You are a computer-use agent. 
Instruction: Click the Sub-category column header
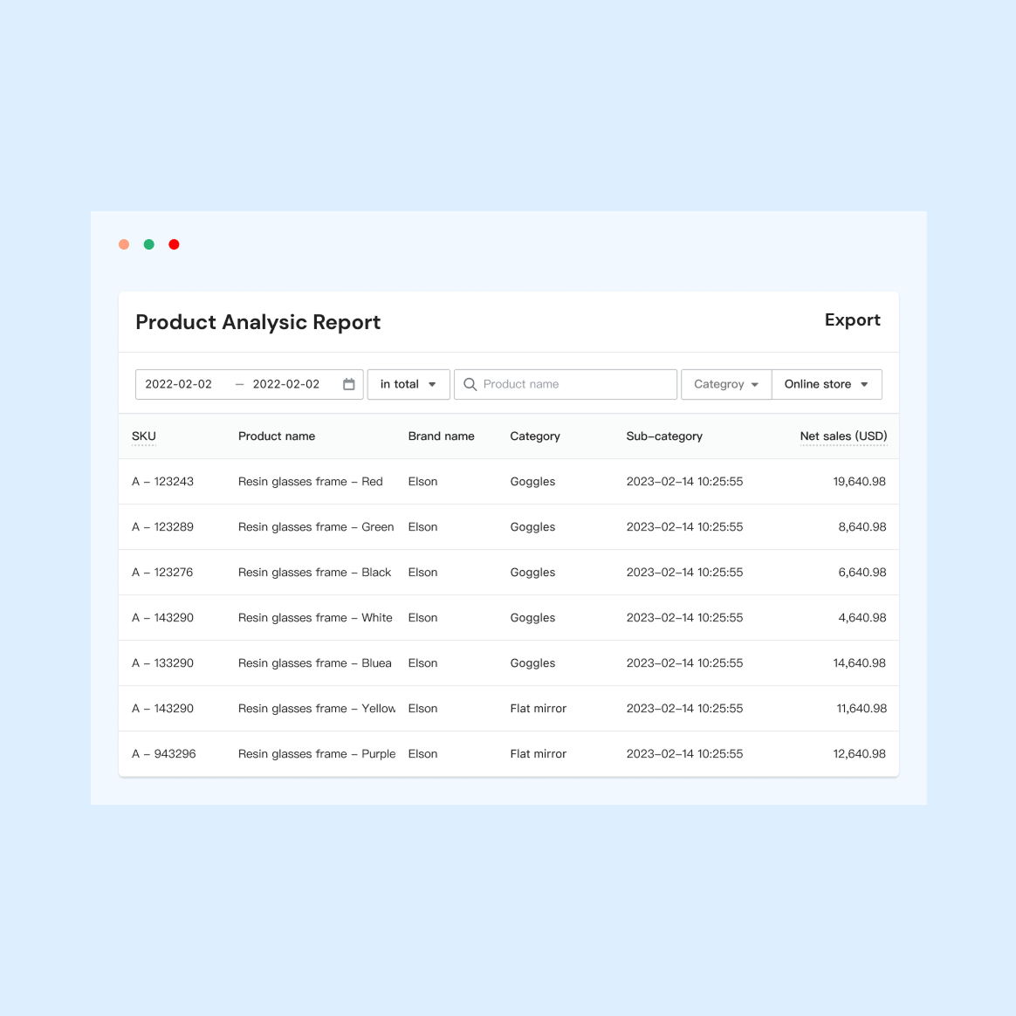[x=664, y=436]
